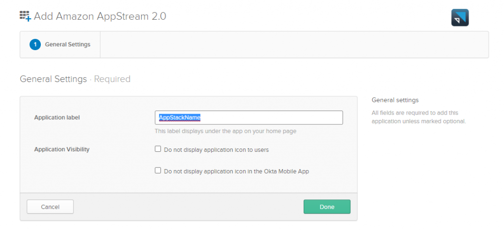Click the 'Add Amazon AppStream 2.0' page title
Image resolution: width=504 pixels, height=231 pixels.
coord(100,16)
